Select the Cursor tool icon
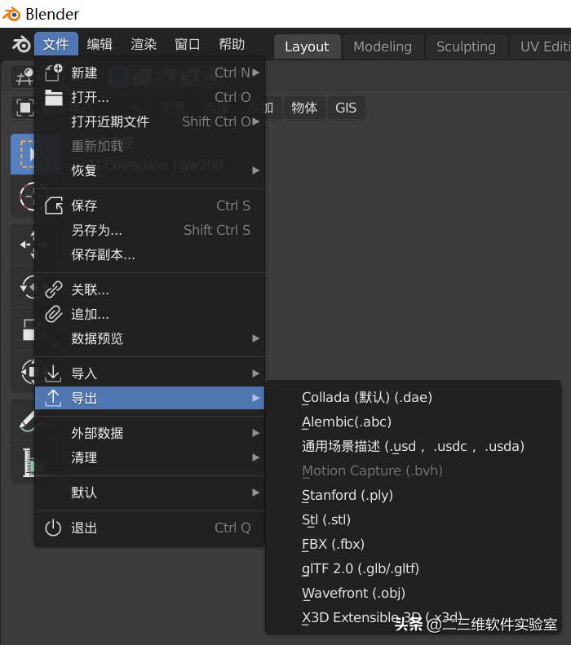Image resolution: width=571 pixels, height=645 pixels. pos(27,197)
